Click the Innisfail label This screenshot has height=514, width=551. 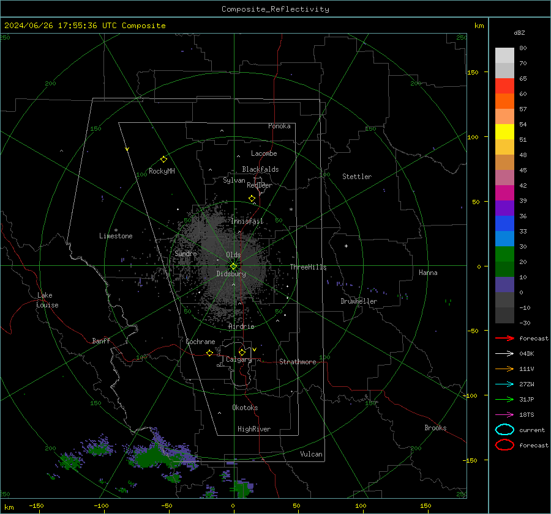[x=247, y=221]
